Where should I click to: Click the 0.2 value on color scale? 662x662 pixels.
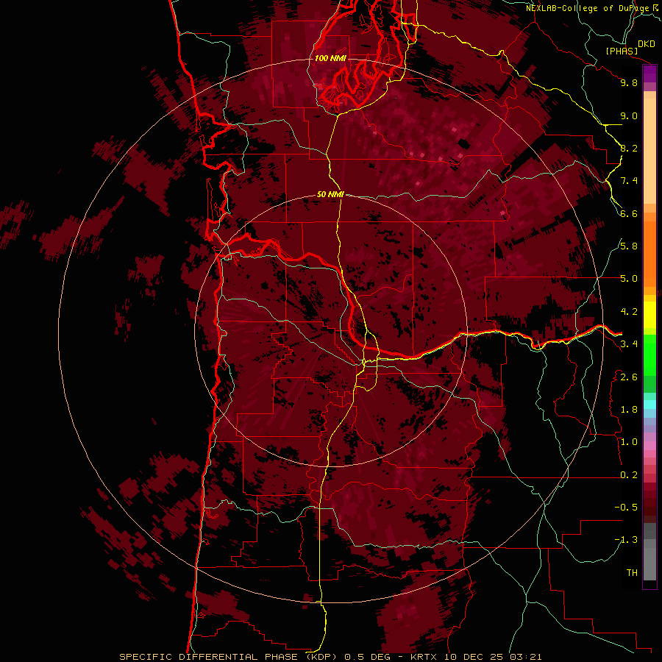click(629, 475)
